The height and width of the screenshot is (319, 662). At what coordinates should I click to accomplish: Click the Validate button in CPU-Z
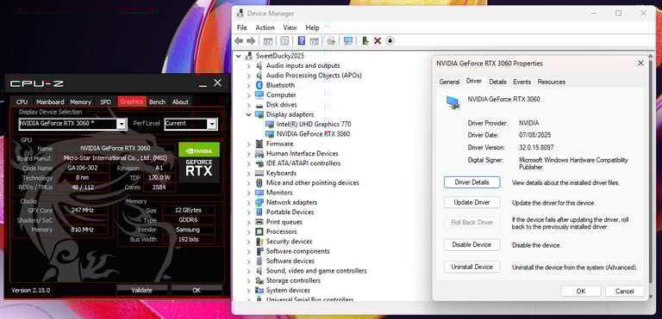pos(142,290)
